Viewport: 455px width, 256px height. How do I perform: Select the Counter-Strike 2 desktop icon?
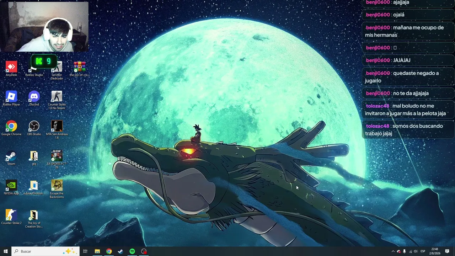coord(11,217)
